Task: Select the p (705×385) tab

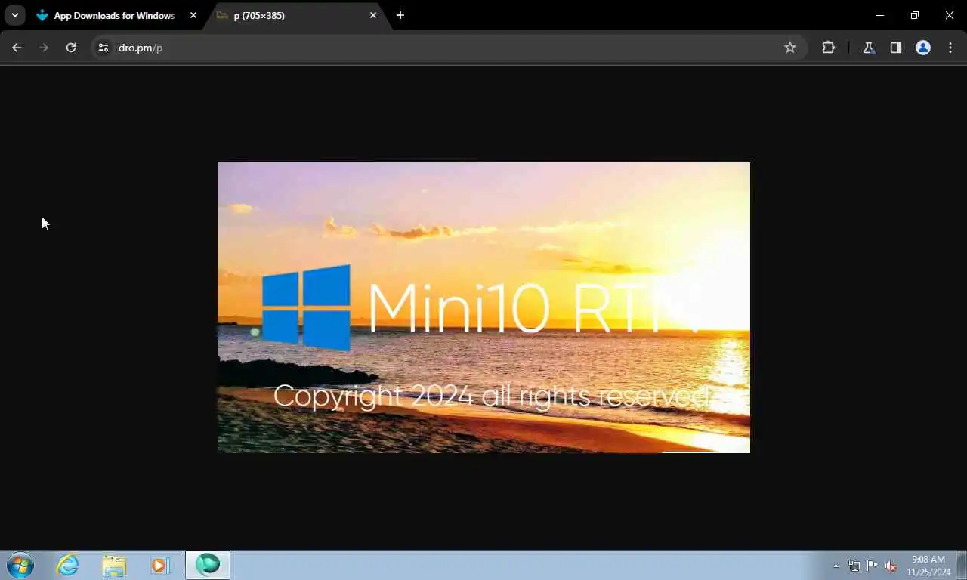Action: coord(296,15)
